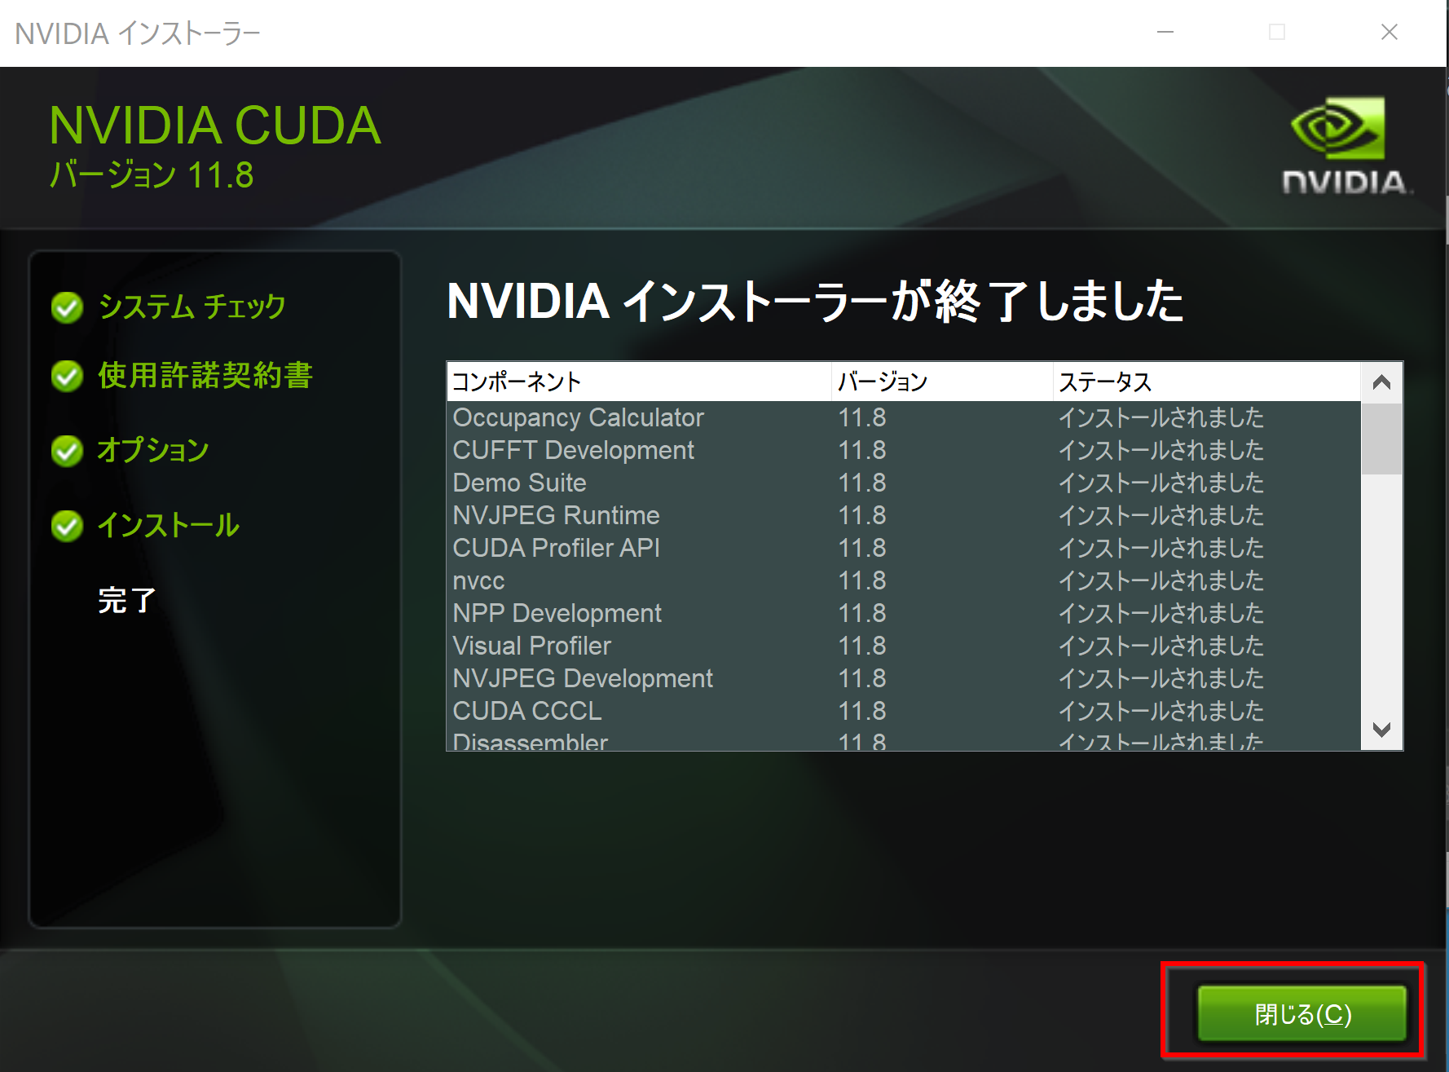Select the NVJPEG Runtime row
This screenshot has width=1449, height=1072.
pyautogui.click(x=904, y=515)
